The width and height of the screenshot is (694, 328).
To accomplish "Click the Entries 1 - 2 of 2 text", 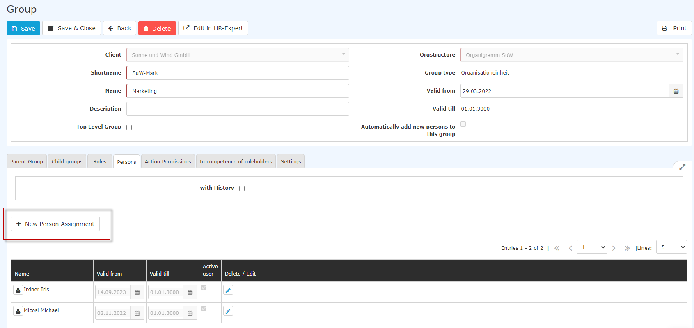I will pyautogui.click(x=522, y=248).
